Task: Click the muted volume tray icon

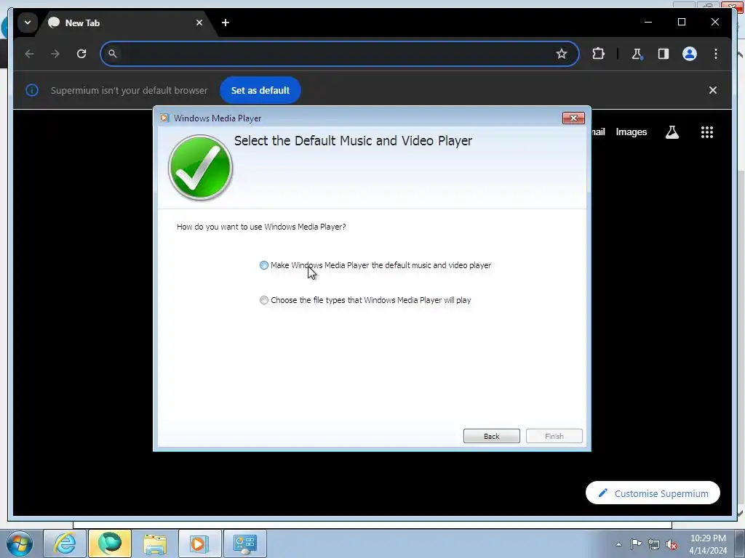Action: click(672, 544)
